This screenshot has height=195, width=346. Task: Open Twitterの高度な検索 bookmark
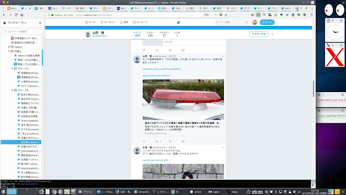pyautogui.click(x=27, y=55)
